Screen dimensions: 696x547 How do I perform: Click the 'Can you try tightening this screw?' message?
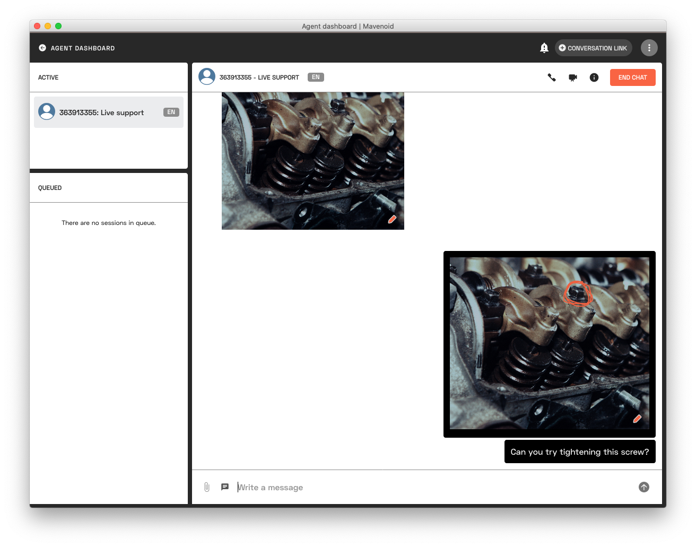(x=580, y=452)
